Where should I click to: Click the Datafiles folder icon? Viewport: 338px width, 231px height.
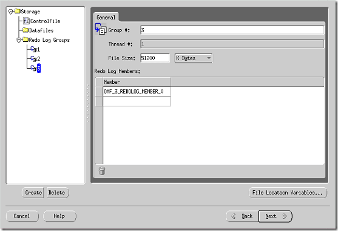click(x=25, y=30)
